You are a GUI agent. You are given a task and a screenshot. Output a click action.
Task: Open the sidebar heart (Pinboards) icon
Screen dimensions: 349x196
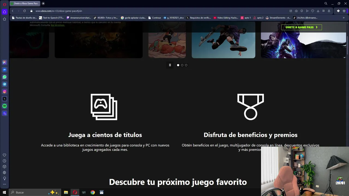4,155
